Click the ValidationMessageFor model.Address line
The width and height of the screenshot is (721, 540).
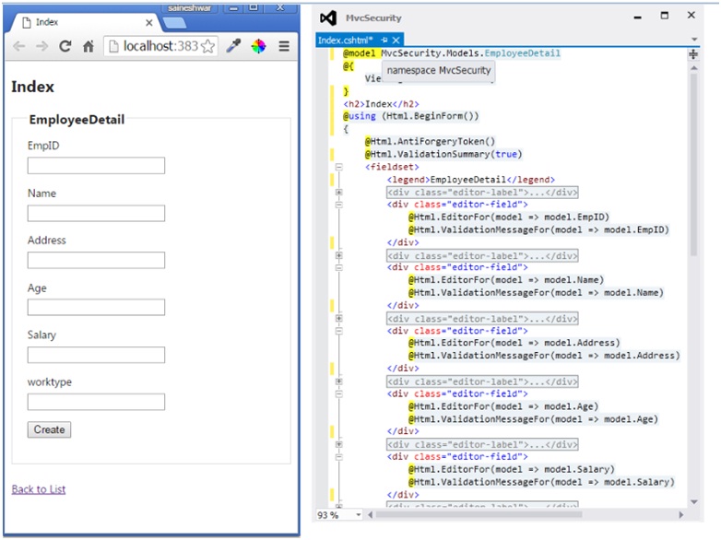(x=544, y=356)
